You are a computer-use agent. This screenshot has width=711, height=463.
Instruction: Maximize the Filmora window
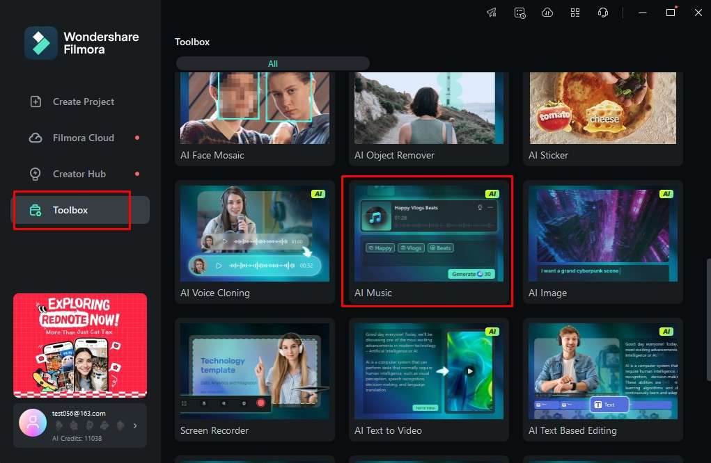pos(671,13)
